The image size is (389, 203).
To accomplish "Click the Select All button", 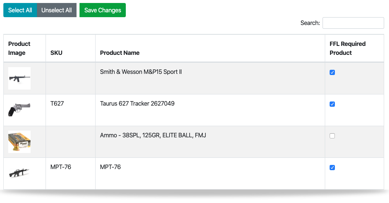I will (20, 10).
